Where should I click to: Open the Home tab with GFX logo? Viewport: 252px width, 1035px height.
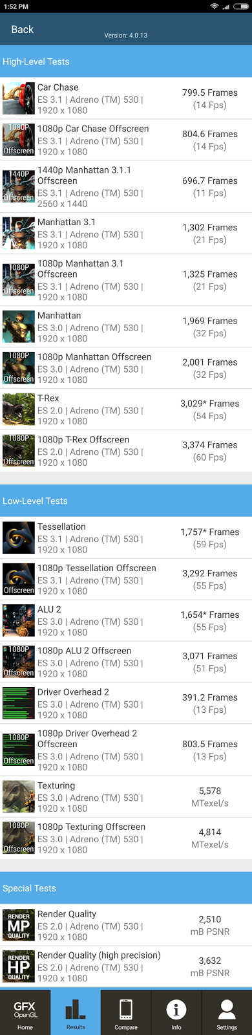[x=25, y=1012]
